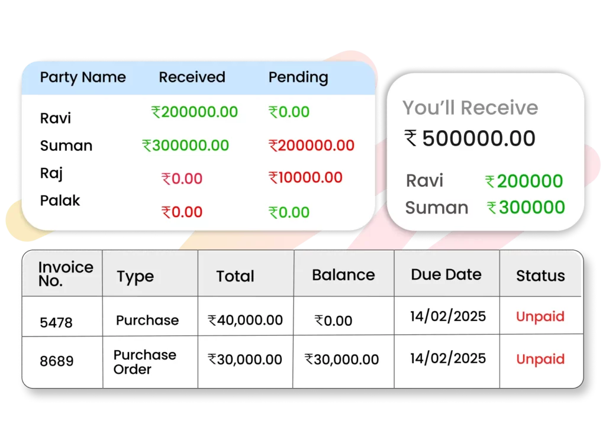
Task: Click Suman's received amount ₹300000.00
Action: coord(185,145)
